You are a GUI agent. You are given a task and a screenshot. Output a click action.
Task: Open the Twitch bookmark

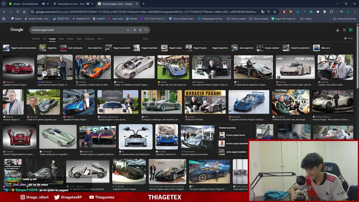pos(16,19)
